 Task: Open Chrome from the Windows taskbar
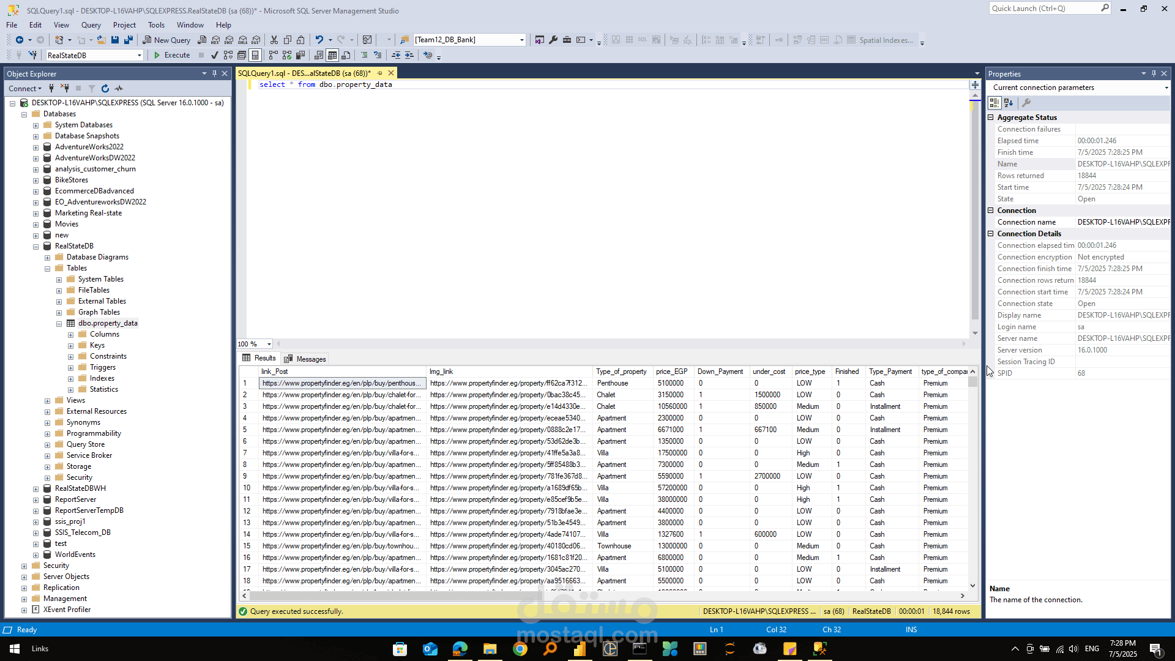pyautogui.click(x=520, y=649)
